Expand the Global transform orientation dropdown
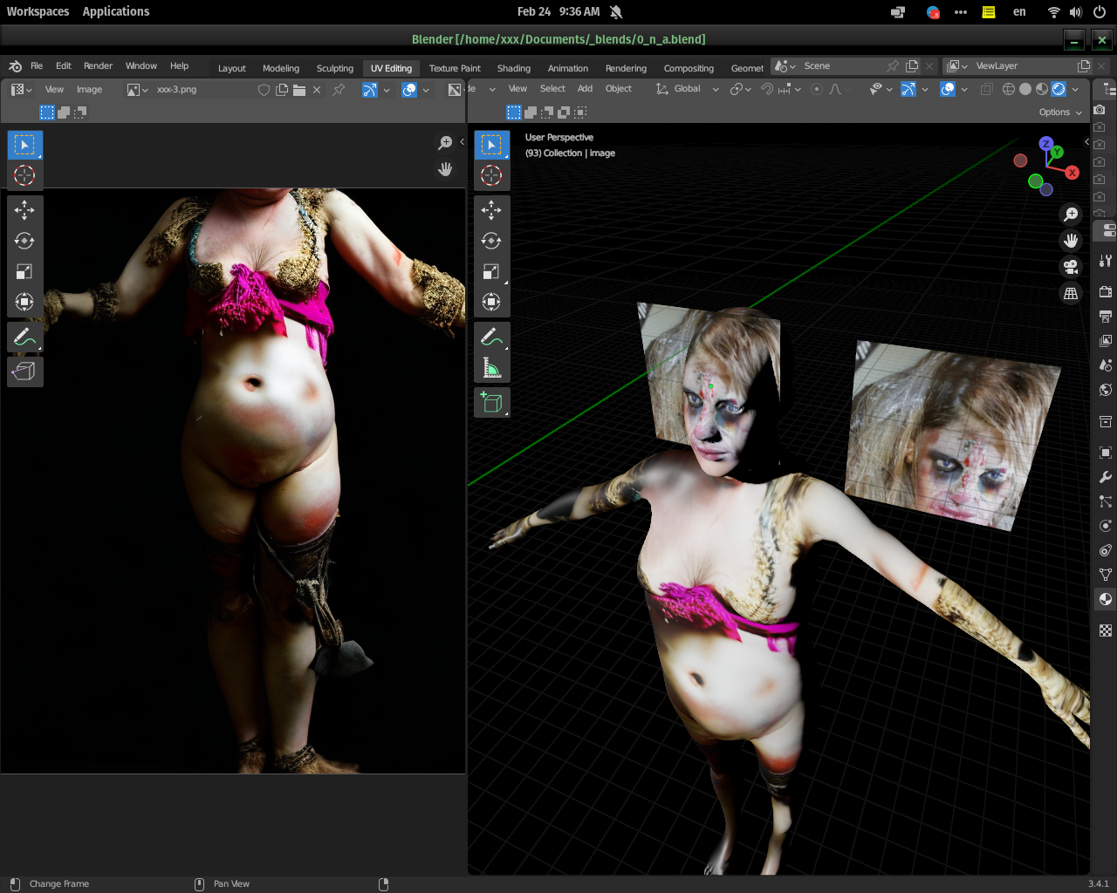Screen dimensions: 1117x893 click(x=688, y=89)
